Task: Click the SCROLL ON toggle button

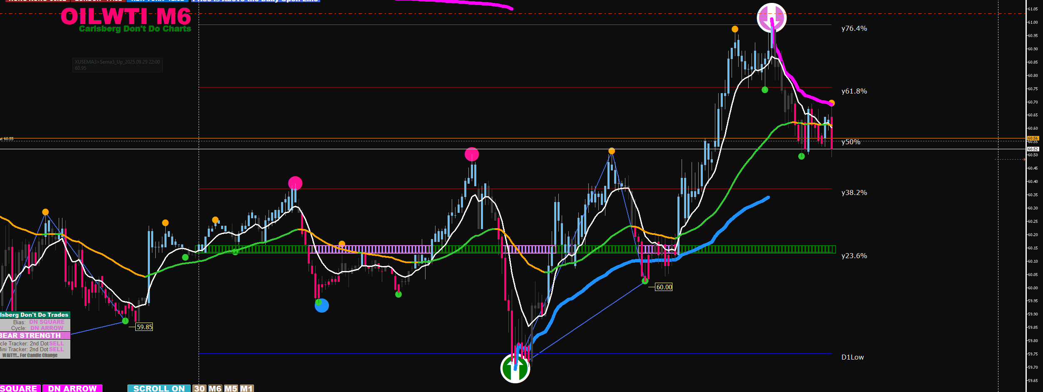Action: [x=159, y=388]
